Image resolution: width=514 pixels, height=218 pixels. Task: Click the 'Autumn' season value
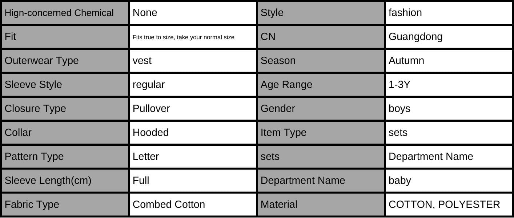point(406,61)
